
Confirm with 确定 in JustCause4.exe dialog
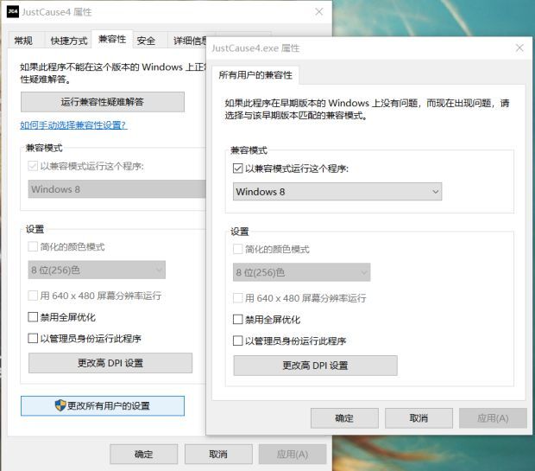tap(344, 418)
